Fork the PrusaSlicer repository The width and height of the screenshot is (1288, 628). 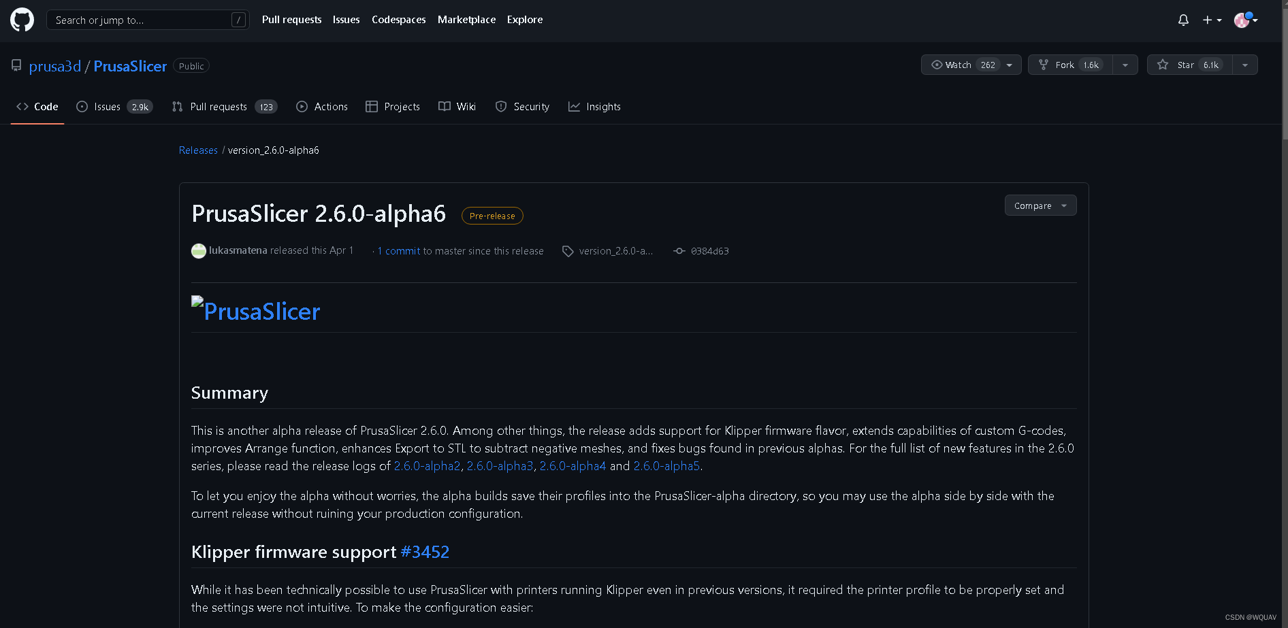tap(1070, 65)
